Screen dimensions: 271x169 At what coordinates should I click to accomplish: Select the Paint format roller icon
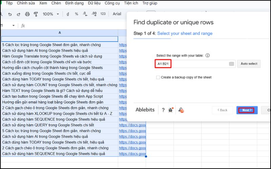[x=36, y=14]
